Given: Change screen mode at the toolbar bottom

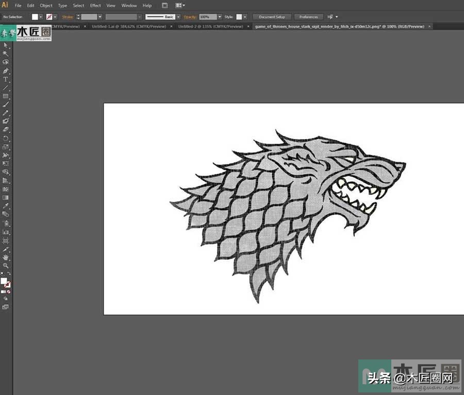Looking at the screenshot, I should point(5,307).
